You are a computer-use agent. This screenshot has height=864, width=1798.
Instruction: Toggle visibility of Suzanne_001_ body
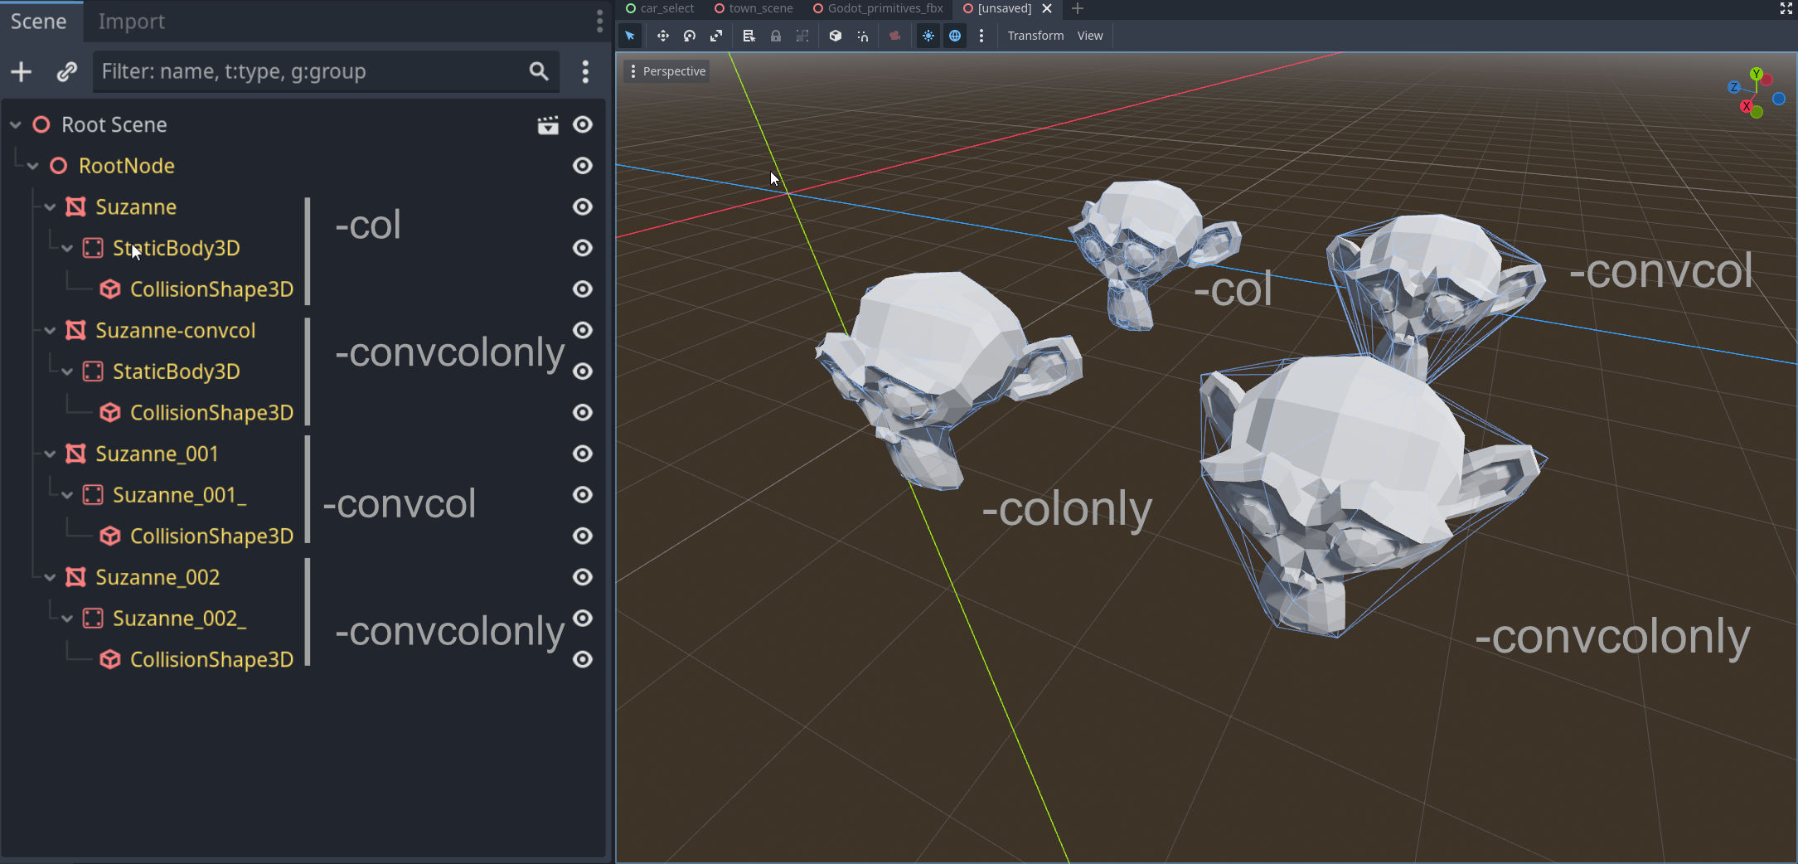[x=583, y=495]
